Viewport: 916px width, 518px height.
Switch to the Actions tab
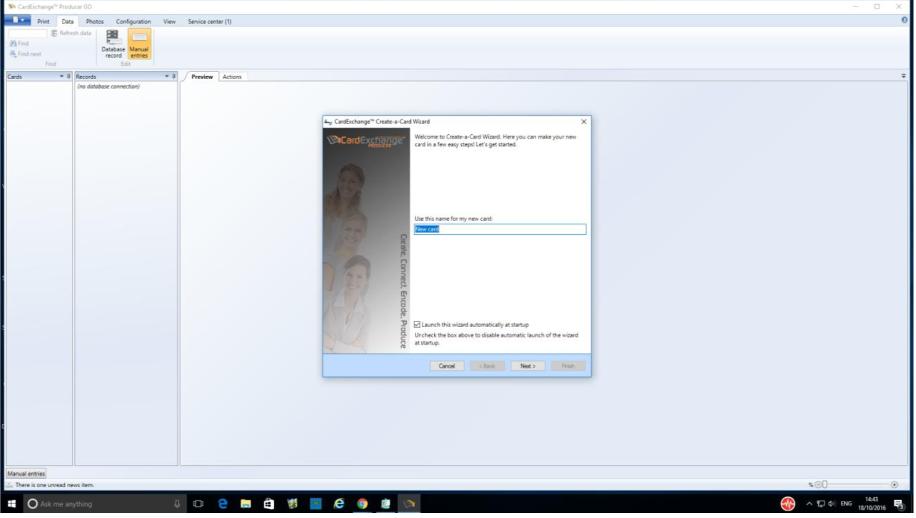232,77
